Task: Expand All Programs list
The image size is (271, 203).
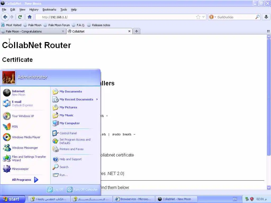Action: point(25,180)
